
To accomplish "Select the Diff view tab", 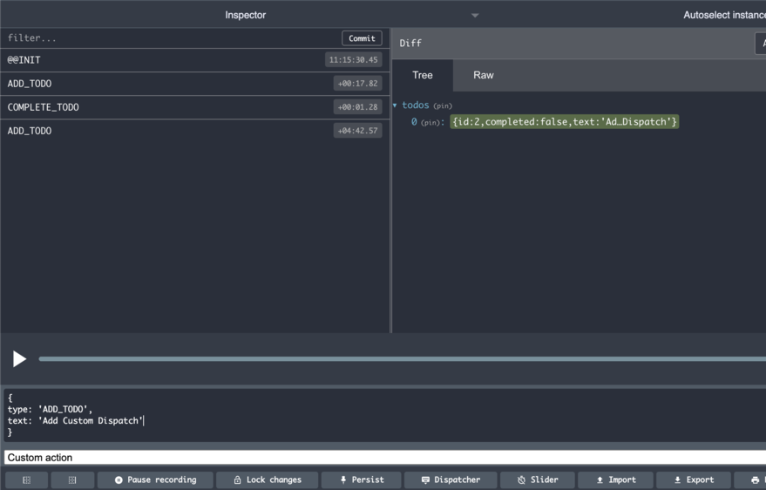I will click(410, 43).
